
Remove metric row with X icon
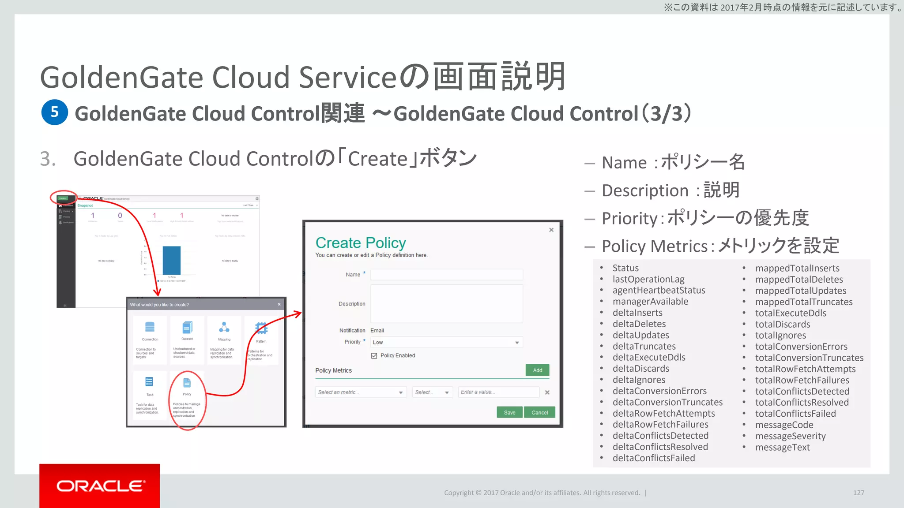click(547, 392)
